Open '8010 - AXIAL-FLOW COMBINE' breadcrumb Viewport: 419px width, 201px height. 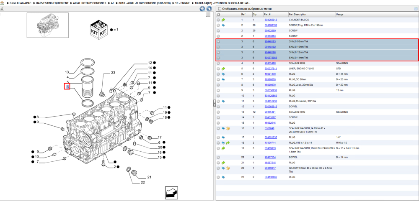click(x=145, y=3)
